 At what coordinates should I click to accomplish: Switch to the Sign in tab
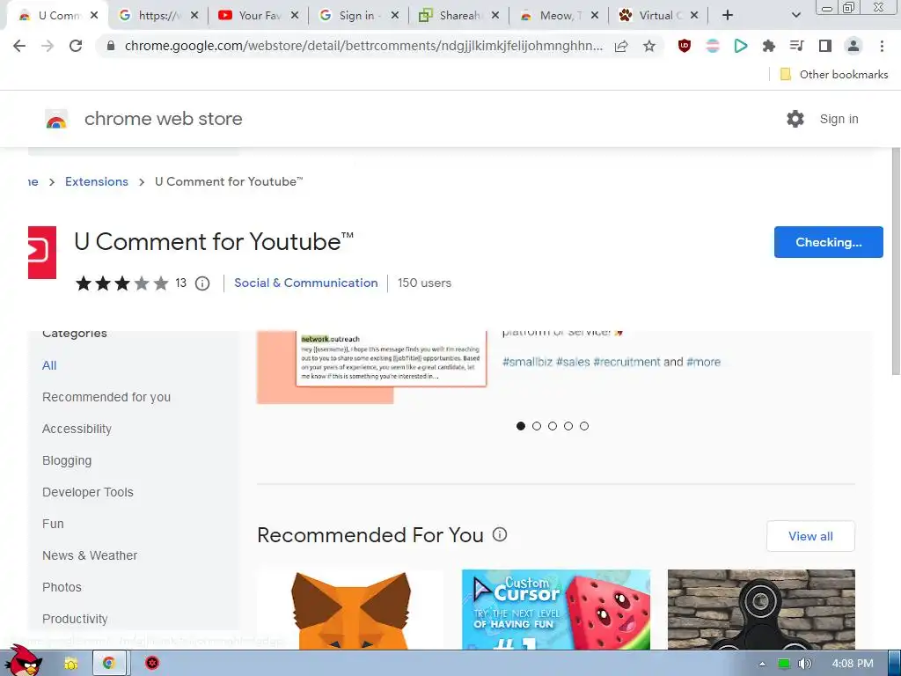point(359,16)
